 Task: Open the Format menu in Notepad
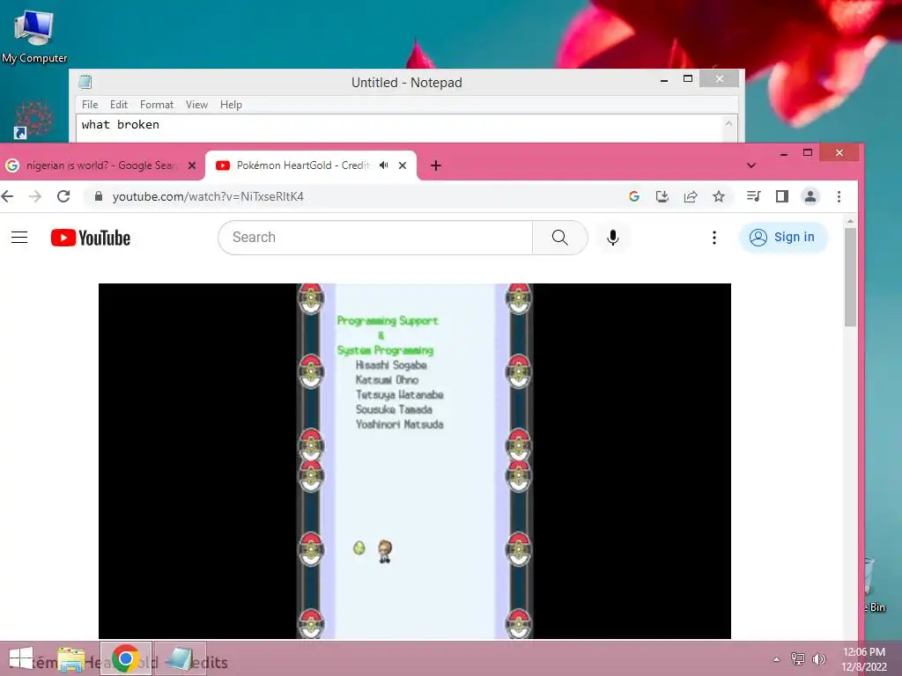point(157,105)
